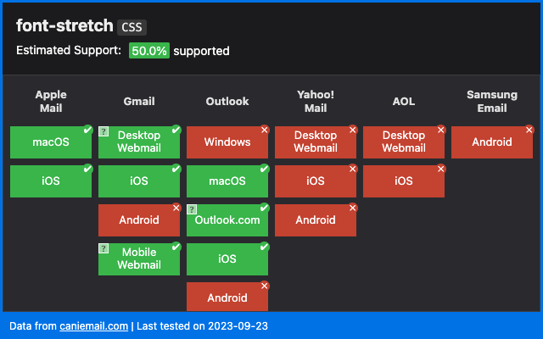This screenshot has height=339, width=543.
Task: Click the Yahoo! Mail Desktop Webmail cell
Action: (316, 142)
